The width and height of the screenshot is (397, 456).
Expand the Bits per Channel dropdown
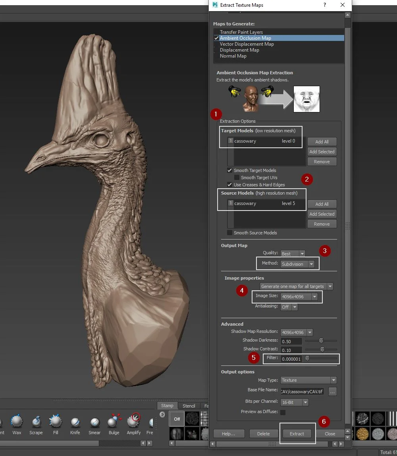point(295,402)
